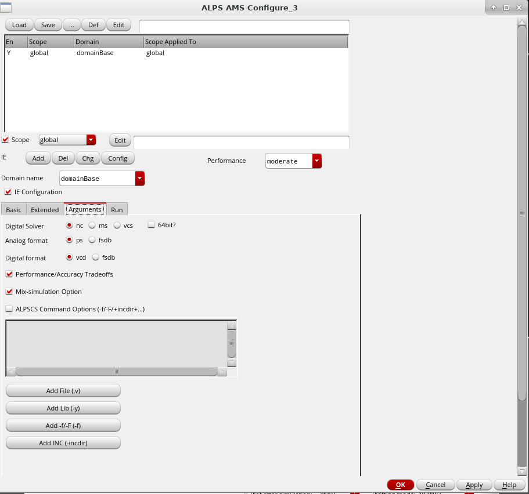The width and height of the screenshot is (529, 494).
Task: Choose fsdb as the analog format
Action: [92, 240]
